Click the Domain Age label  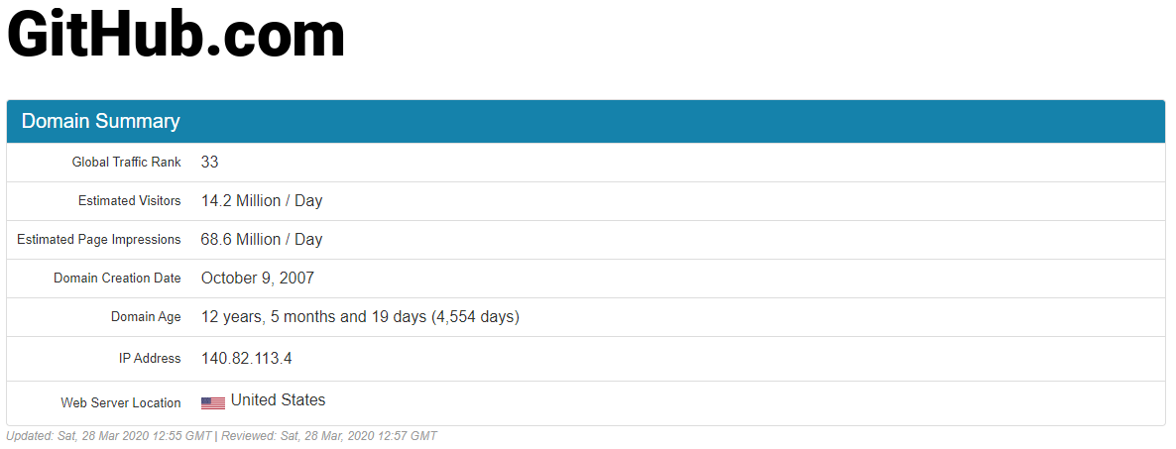click(146, 317)
